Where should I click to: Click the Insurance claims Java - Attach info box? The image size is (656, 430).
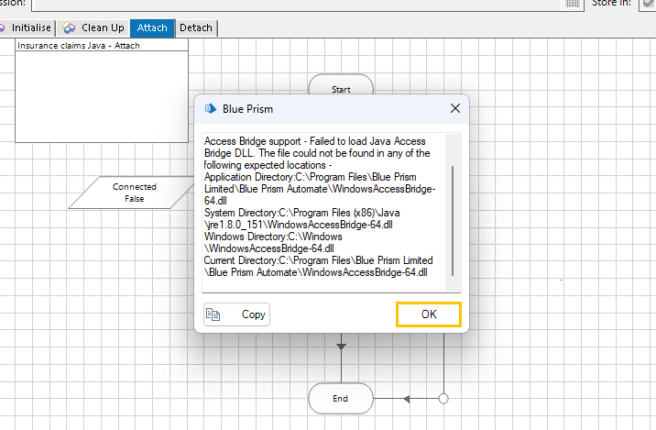coord(102,92)
